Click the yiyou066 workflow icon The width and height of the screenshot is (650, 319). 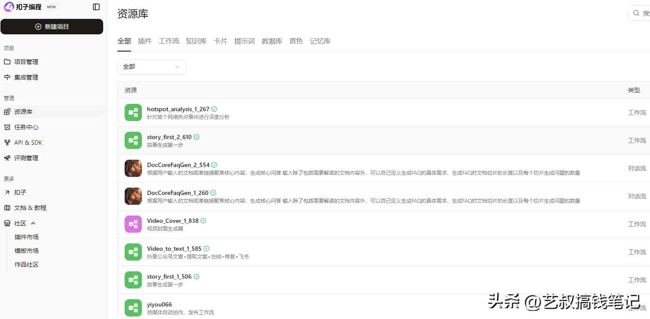[x=133, y=308]
